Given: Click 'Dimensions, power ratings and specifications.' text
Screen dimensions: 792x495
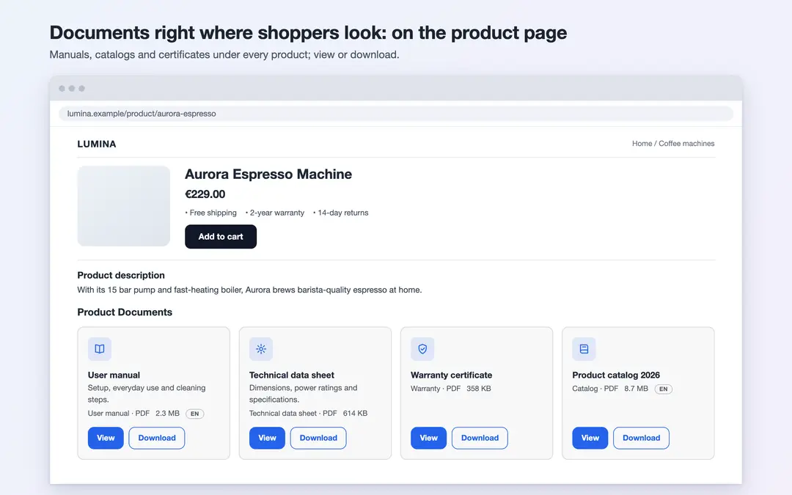Looking at the screenshot, I should [x=303, y=394].
